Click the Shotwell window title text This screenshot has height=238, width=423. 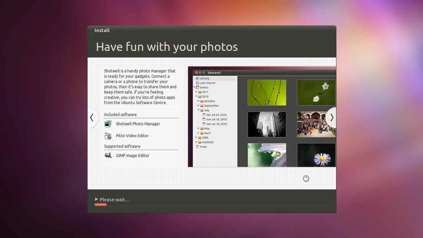214,73
